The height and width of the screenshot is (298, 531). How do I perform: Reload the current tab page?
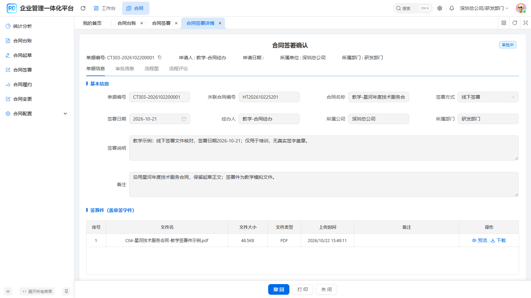(515, 23)
